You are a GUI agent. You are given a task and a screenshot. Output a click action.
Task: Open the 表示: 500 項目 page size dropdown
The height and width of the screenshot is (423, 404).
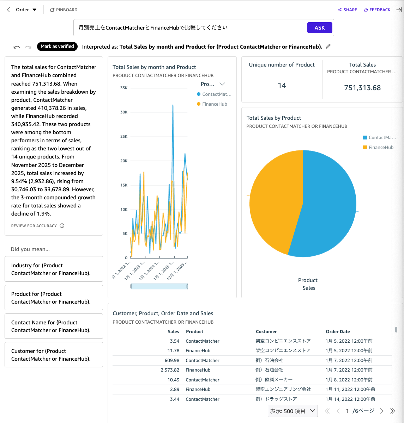tap(293, 411)
